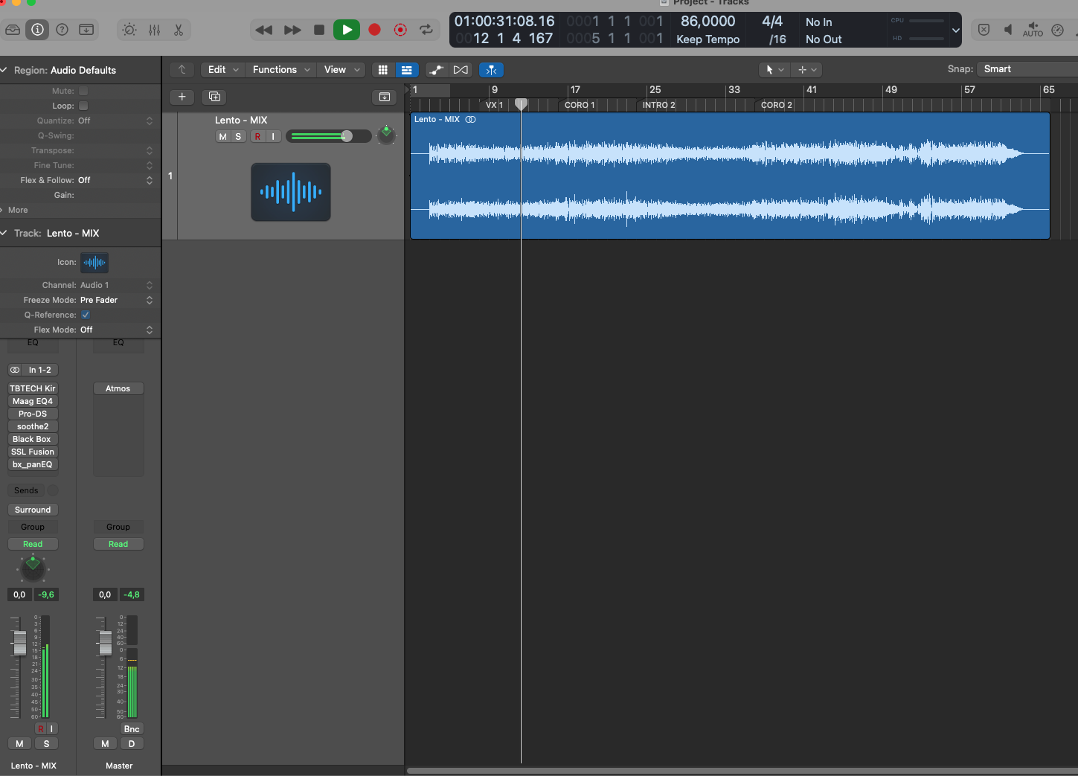Open the Snap Smart dropdown
Viewport: 1078px width, 776px height.
coord(1027,69)
